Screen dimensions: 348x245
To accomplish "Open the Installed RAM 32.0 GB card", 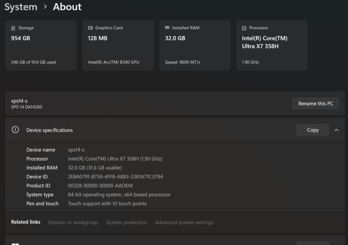I will point(195,46).
